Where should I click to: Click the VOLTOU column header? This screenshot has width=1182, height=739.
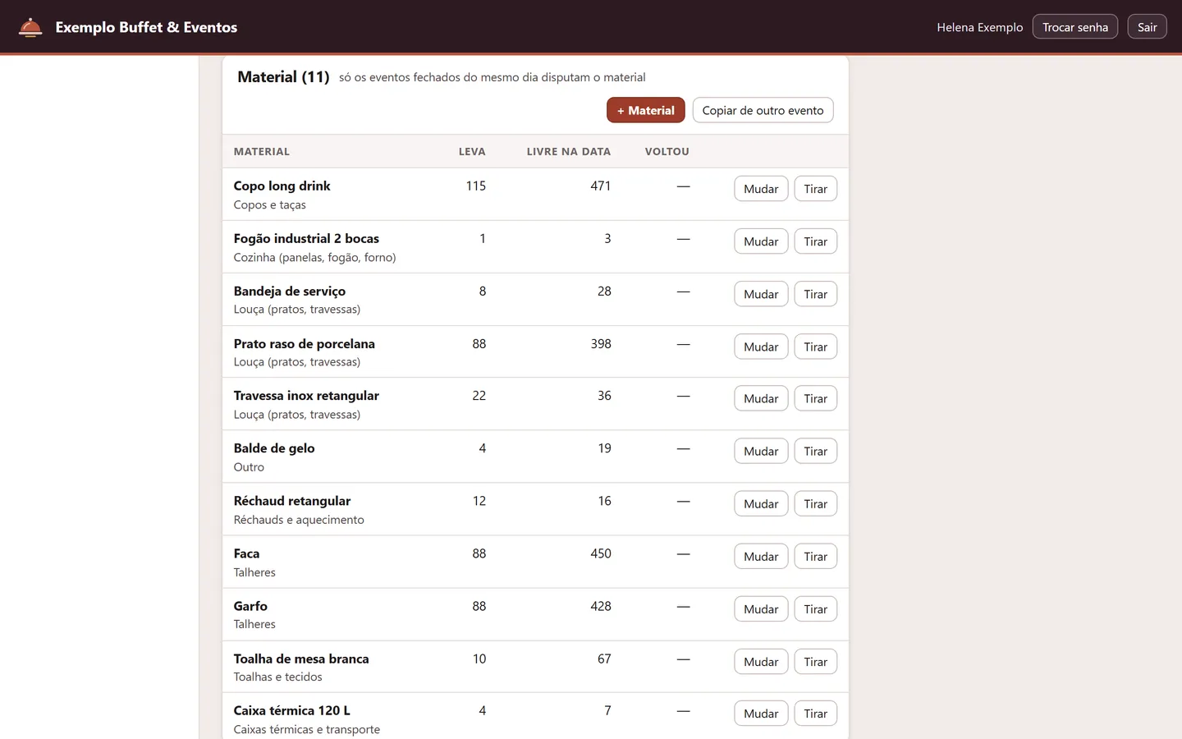(667, 152)
